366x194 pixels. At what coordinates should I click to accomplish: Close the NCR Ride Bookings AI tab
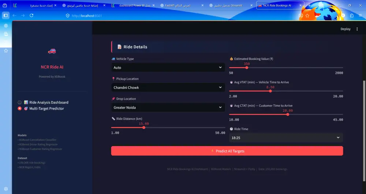[x=300, y=5]
